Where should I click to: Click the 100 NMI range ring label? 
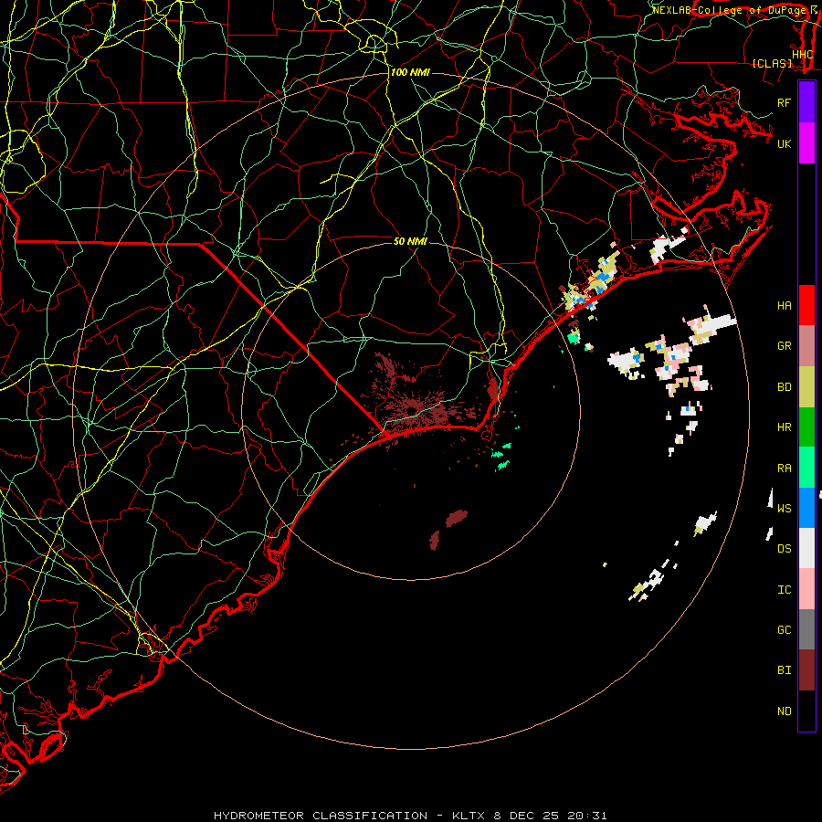pyautogui.click(x=410, y=72)
